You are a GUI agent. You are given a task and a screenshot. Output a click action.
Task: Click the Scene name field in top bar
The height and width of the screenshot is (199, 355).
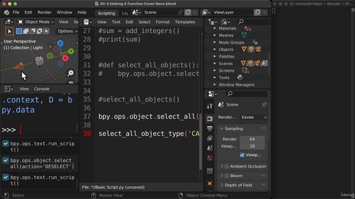pos(160,12)
